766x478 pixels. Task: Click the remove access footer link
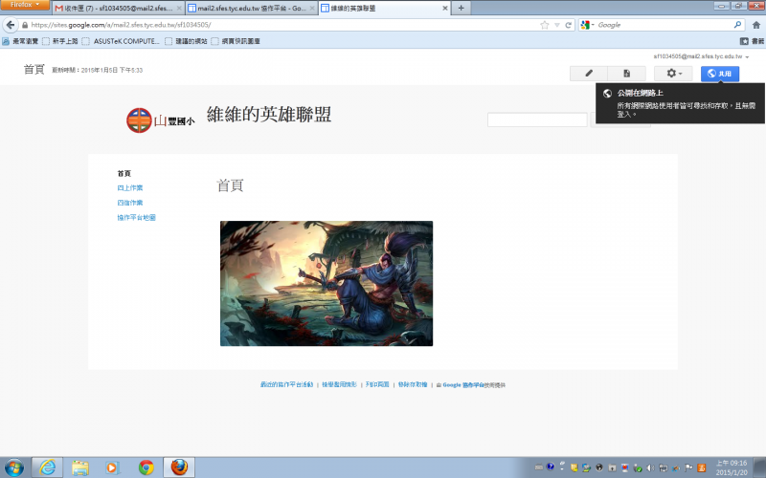(413, 385)
